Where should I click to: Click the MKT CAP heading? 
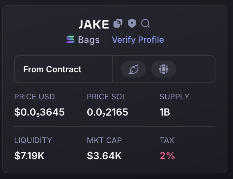(x=104, y=140)
